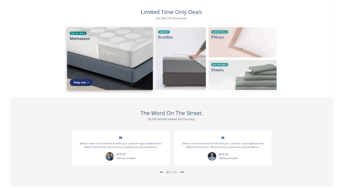The image size is (342, 191).
Task: Open the Bundles category title
Action: click(165, 38)
